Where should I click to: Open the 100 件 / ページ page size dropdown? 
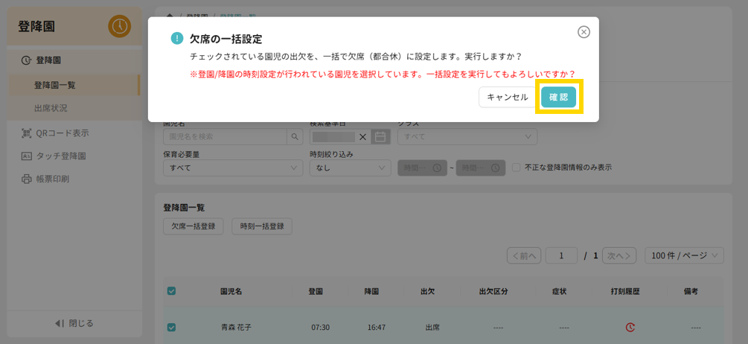pyautogui.click(x=684, y=255)
